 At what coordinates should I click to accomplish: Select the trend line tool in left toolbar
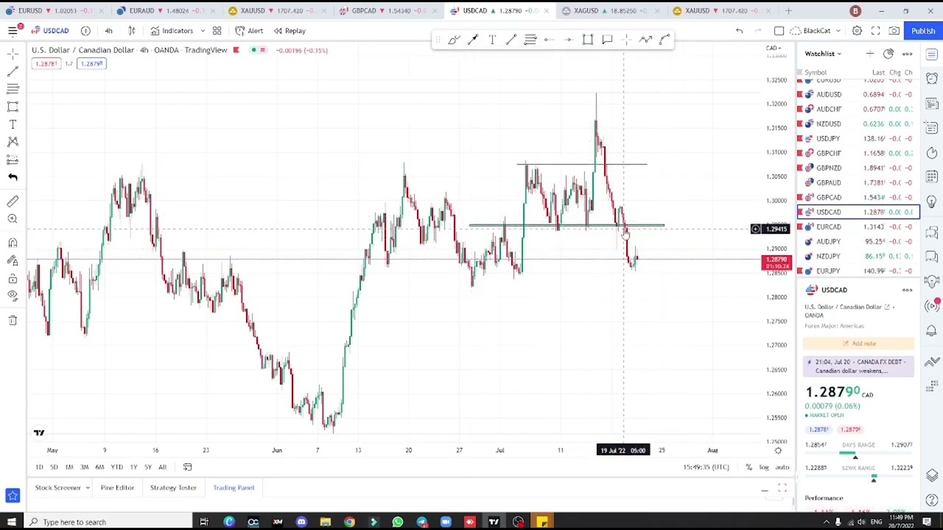click(x=13, y=71)
